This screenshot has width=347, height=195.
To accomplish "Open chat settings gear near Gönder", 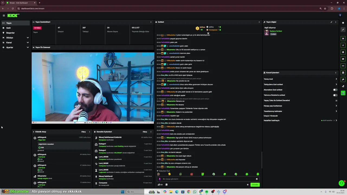I will [x=248, y=185].
